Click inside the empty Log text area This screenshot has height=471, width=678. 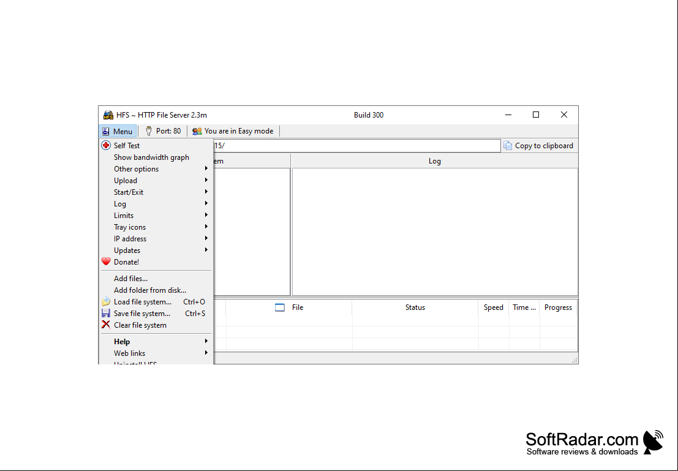click(435, 232)
